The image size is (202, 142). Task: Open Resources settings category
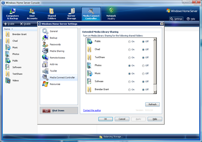[x=59, y=84]
